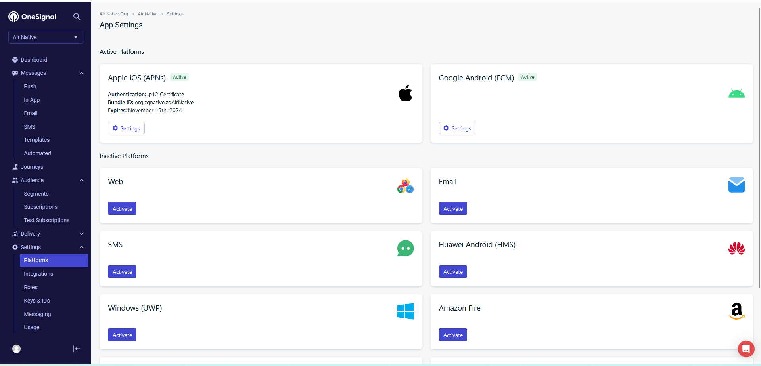The image size is (761, 366).
Task: Open search with magnifier icon
Action: tap(77, 17)
